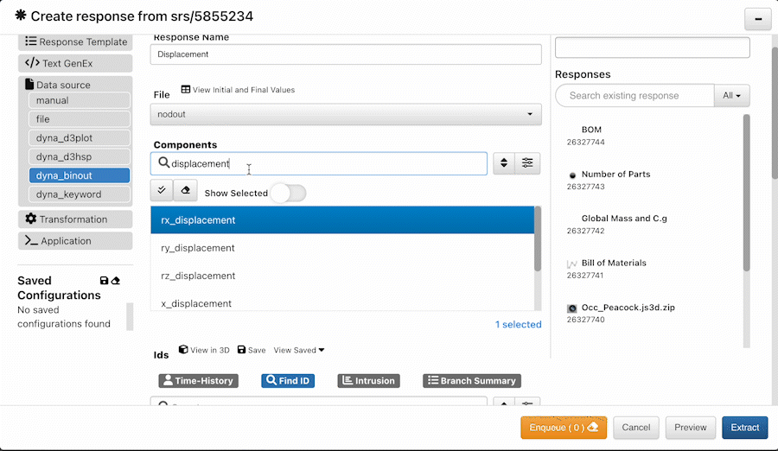Open the Response Template section
The height and width of the screenshot is (451, 778).
75,42
